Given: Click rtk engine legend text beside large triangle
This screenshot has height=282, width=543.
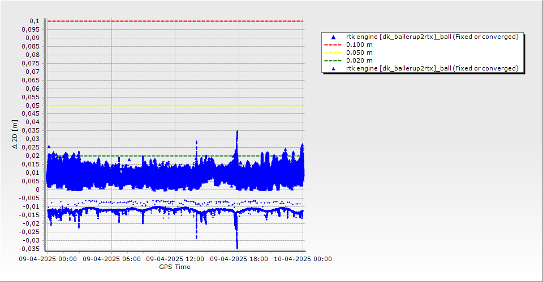Looking at the screenshot, I should 432,37.
